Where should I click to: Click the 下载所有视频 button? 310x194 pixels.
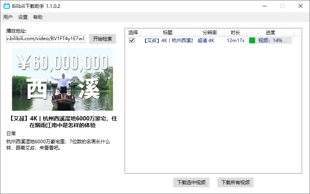point(235,183)
